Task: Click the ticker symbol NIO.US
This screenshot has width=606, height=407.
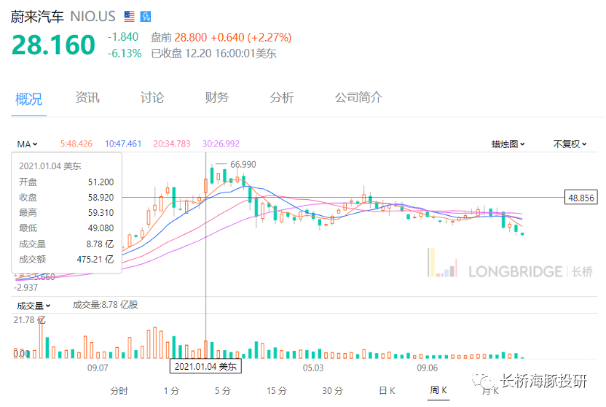Action: click(x=93, y=17)
